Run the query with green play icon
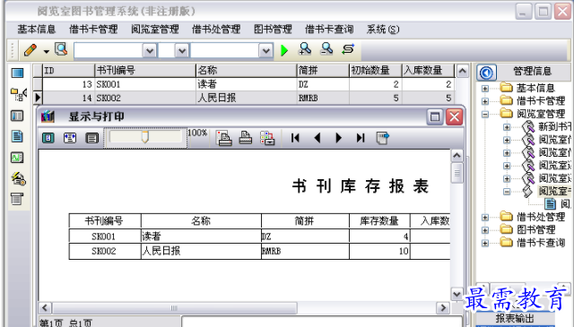This screenshot has height=327, width=574. [x=284, y=50]
